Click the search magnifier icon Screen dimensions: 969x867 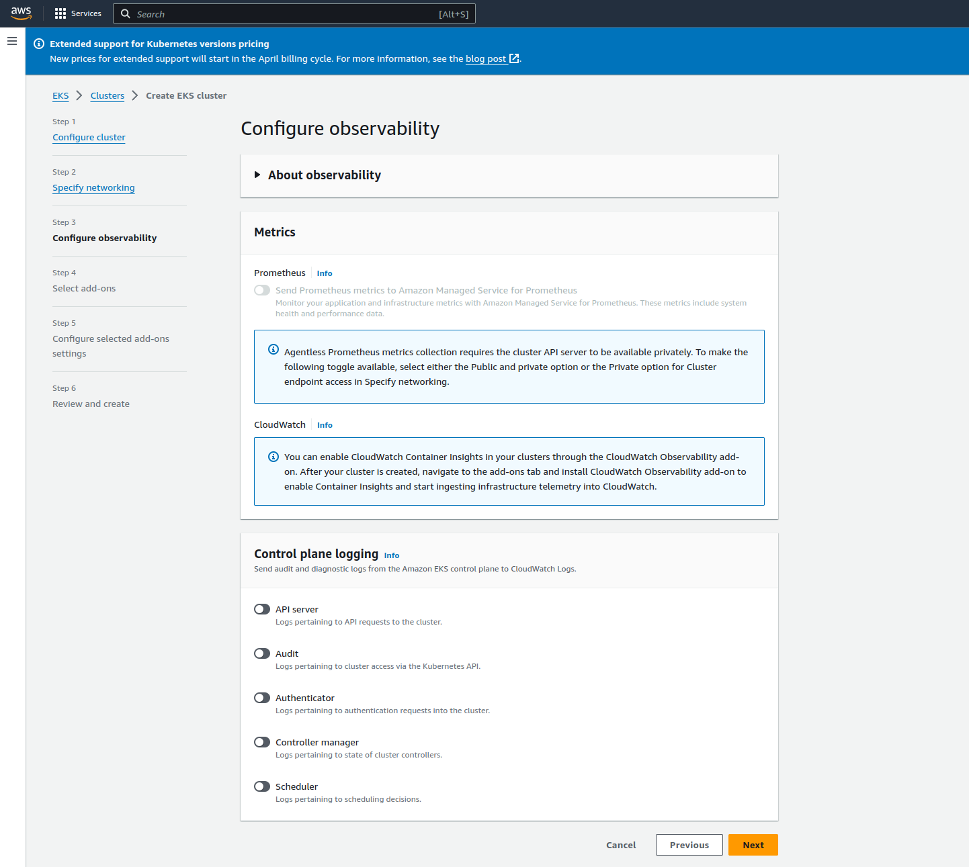(x=126, y=13)
